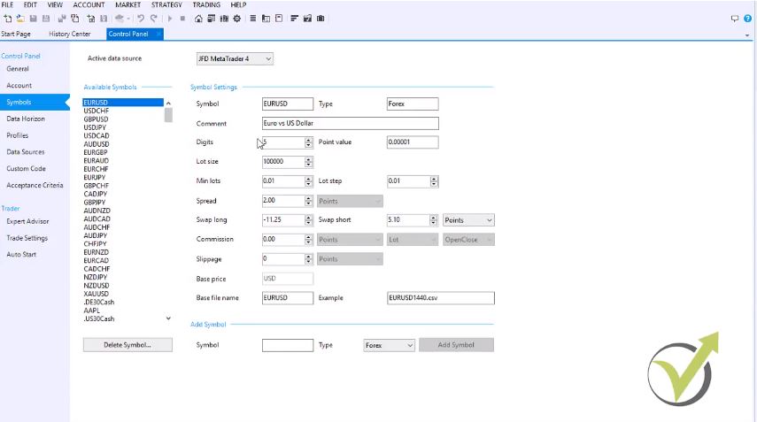The width and height of the screenshot is (757, 422).
Task: Click the Comment text field
Action: (x=350, y=124)
